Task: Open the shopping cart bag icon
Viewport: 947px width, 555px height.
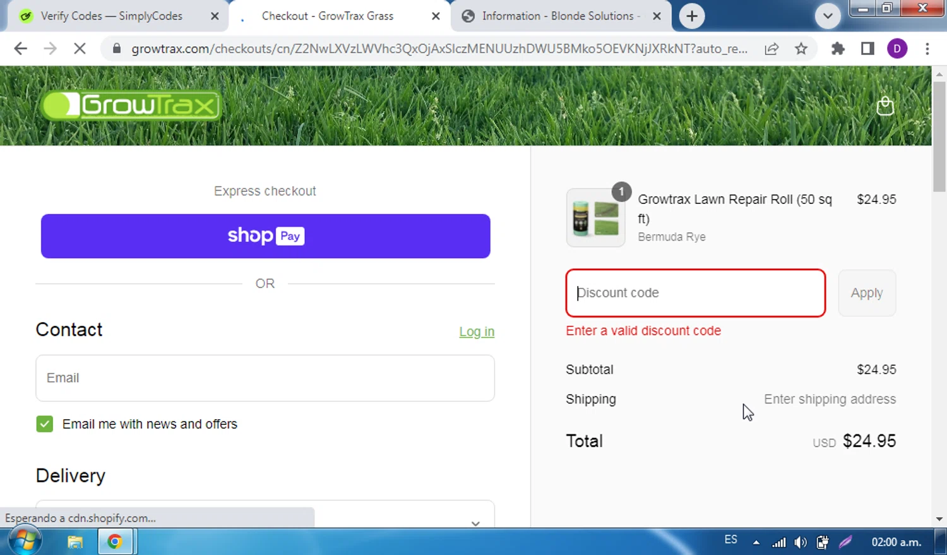Action: 885,105
